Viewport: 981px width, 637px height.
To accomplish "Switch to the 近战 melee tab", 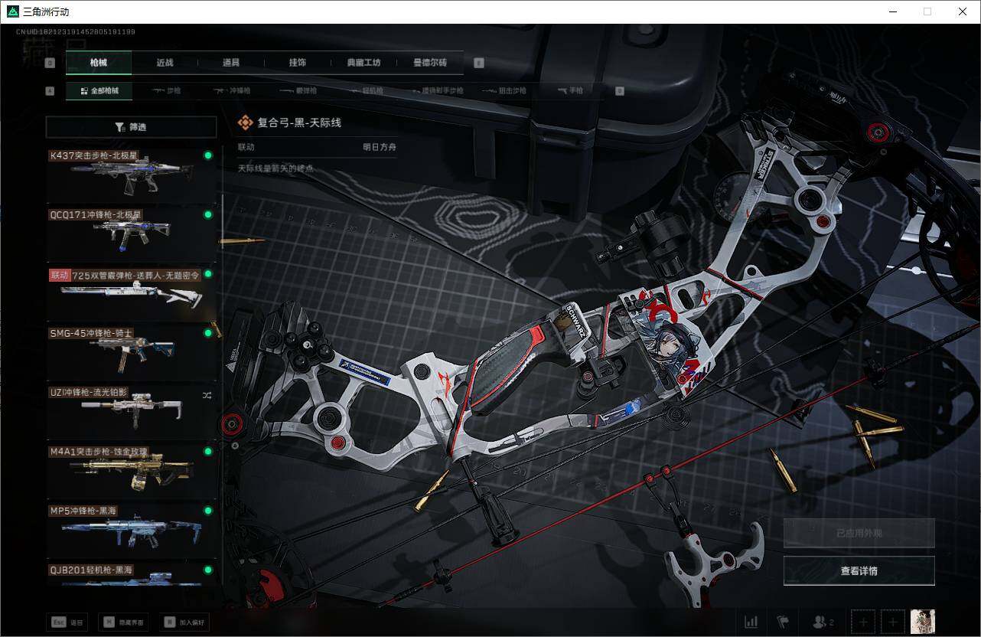I will pyautogui.click(x=165, y=63).
